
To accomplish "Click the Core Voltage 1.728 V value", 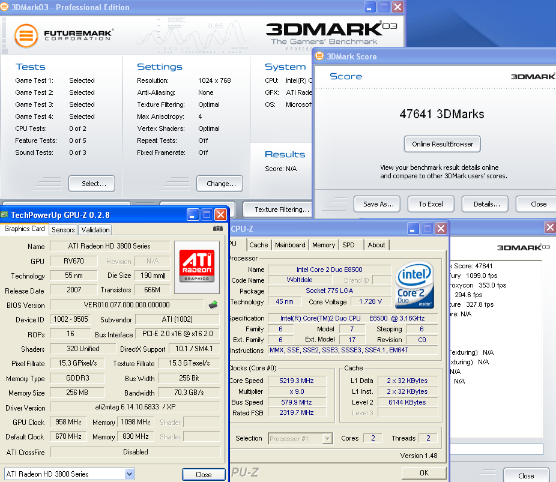I will pyautogui.click(x=370, y=301).
